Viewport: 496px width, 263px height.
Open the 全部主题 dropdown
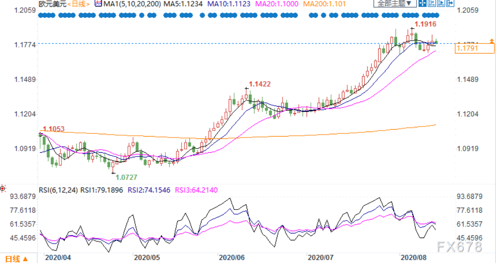(395, 4)
